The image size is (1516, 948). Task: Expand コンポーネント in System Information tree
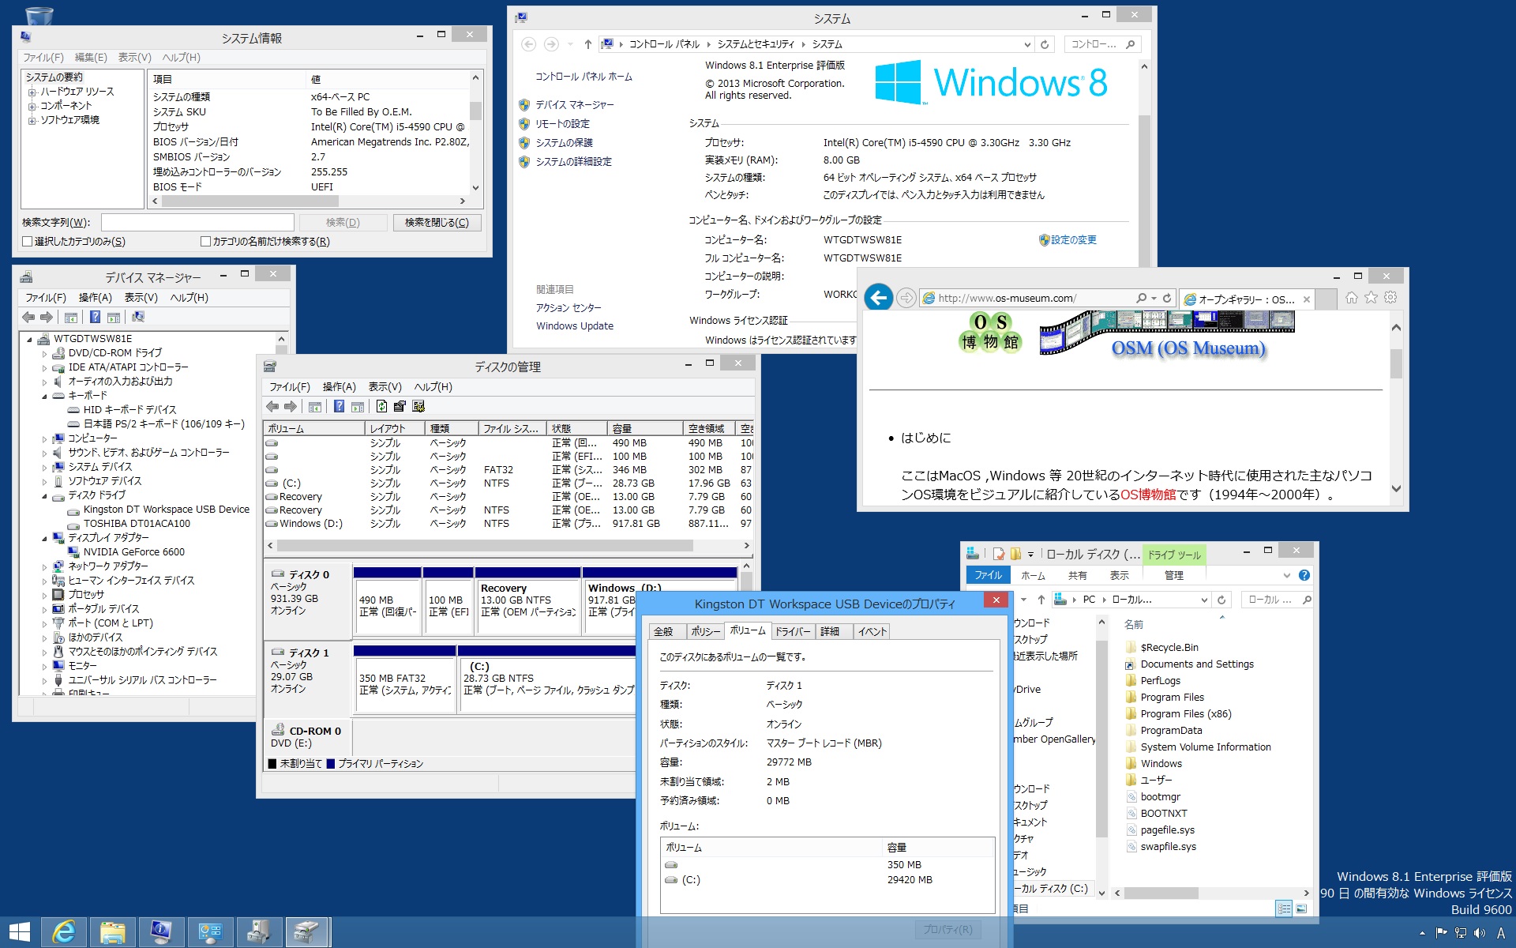[32, 107]
